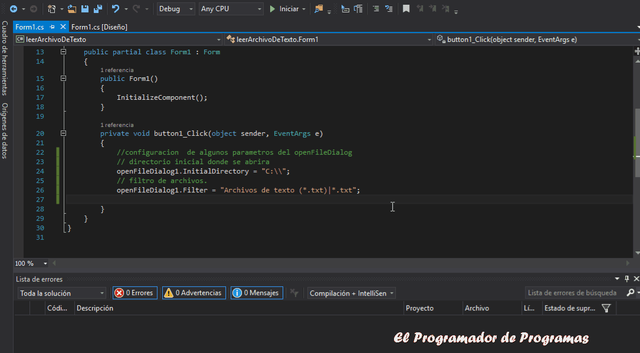This screenshot has width=640, height=353.
Task: Open a file using the open folder icon
Action: coord(71,8)
